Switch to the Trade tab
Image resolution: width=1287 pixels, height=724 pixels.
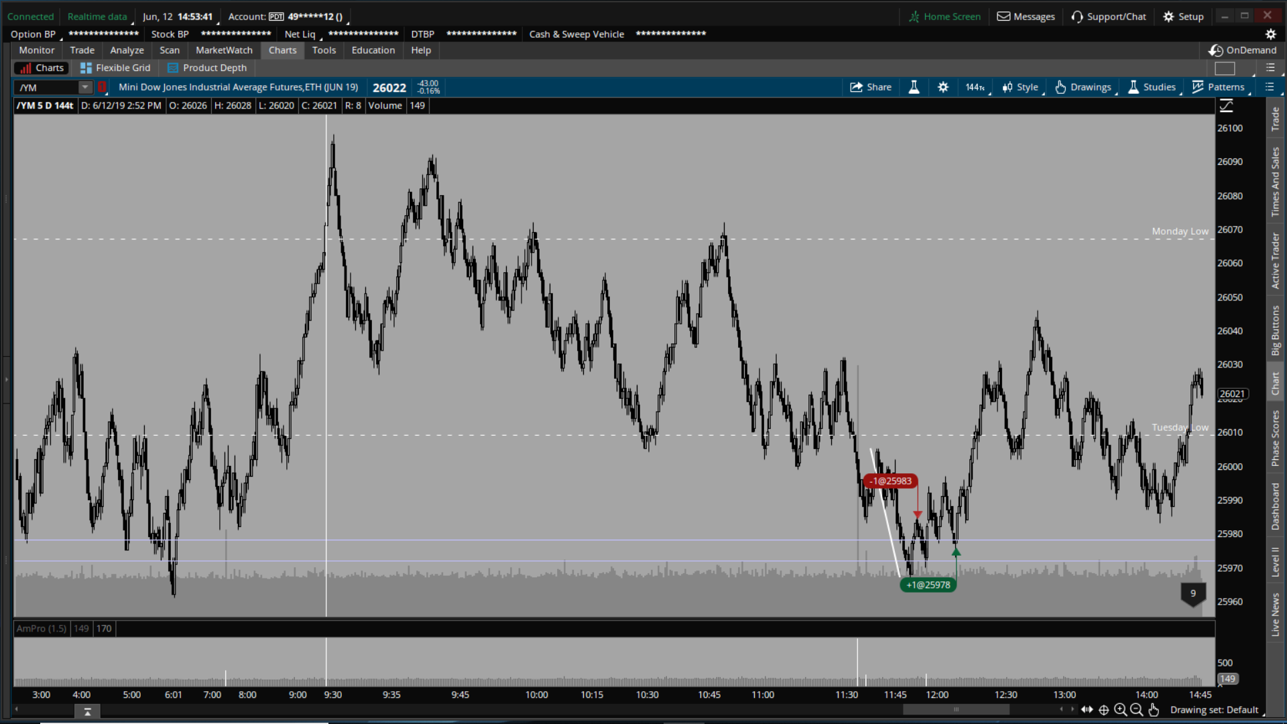[x=82, y=50]
